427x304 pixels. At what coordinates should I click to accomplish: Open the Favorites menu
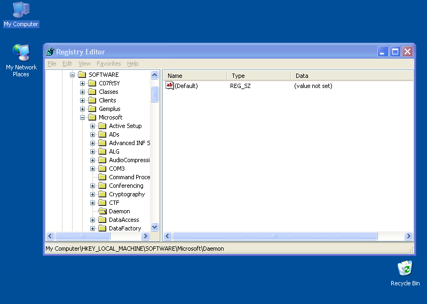[109, 63]
